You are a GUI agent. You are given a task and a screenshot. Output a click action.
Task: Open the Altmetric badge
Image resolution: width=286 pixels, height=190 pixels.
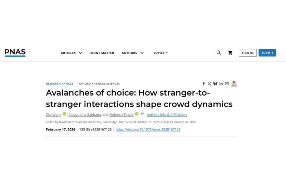point(234,83)
